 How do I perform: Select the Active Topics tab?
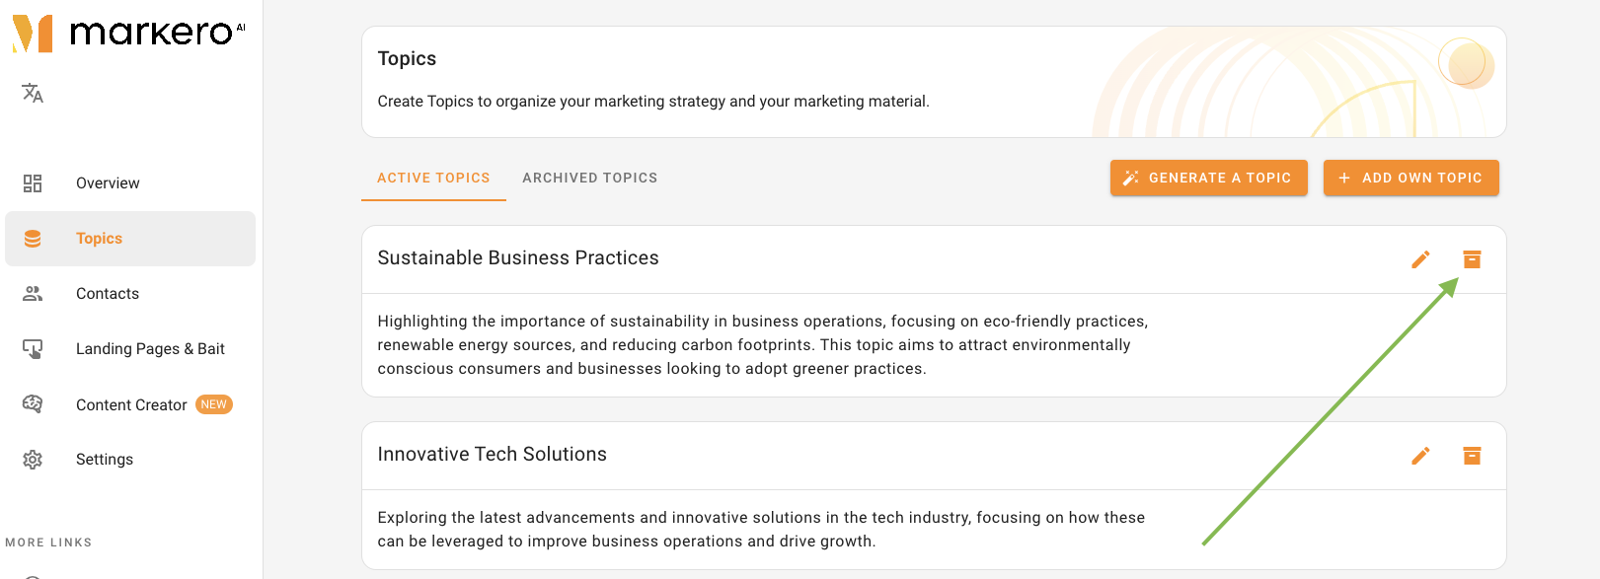pyautogui.click(x=433, y=179)
